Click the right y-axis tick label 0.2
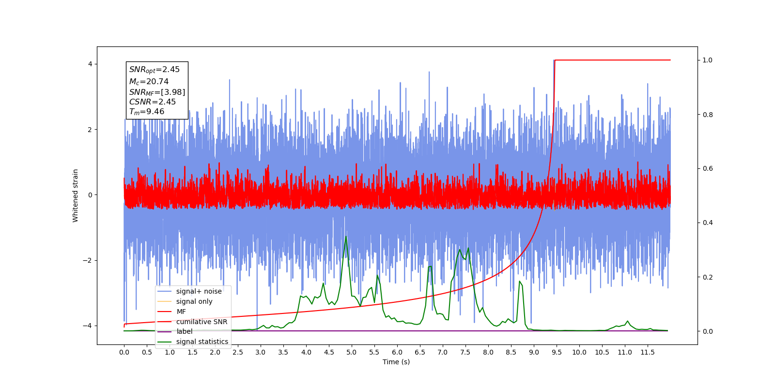775x387 pixels. [x=708, y=277]
